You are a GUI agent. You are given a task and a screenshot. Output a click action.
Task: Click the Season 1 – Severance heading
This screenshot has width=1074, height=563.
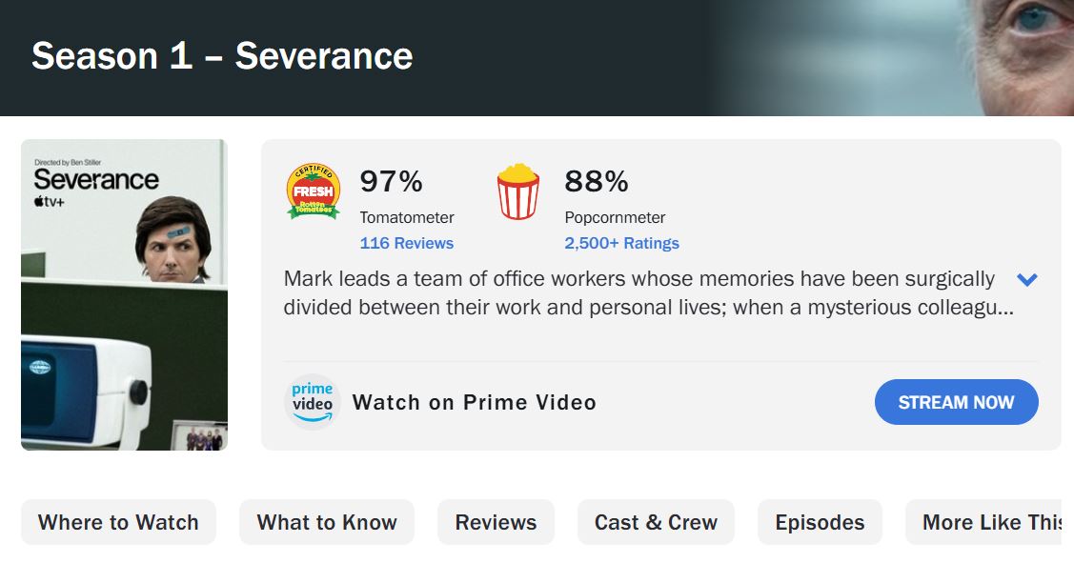coord(222,56)
